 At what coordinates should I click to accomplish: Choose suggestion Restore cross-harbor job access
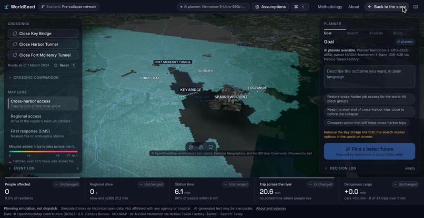point(369,99)
